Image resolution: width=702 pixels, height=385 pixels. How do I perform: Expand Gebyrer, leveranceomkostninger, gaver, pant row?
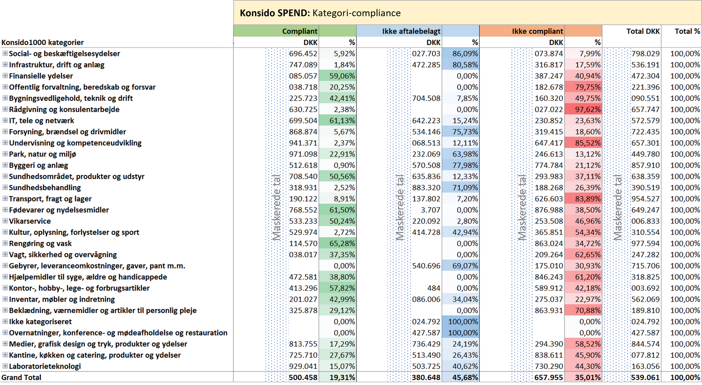pos(5,266)
